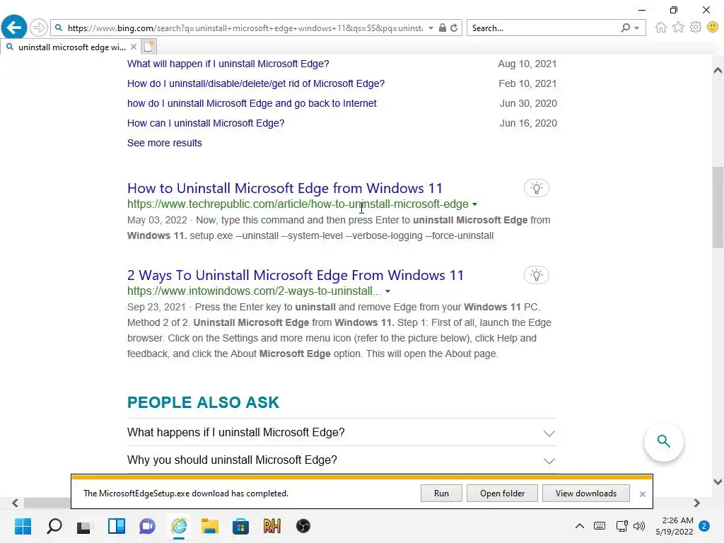The image size is (724, 543).
Task: Open 'How do I uninstall/disable/delete/get rid' link
Action: click(x=256, y=83)
